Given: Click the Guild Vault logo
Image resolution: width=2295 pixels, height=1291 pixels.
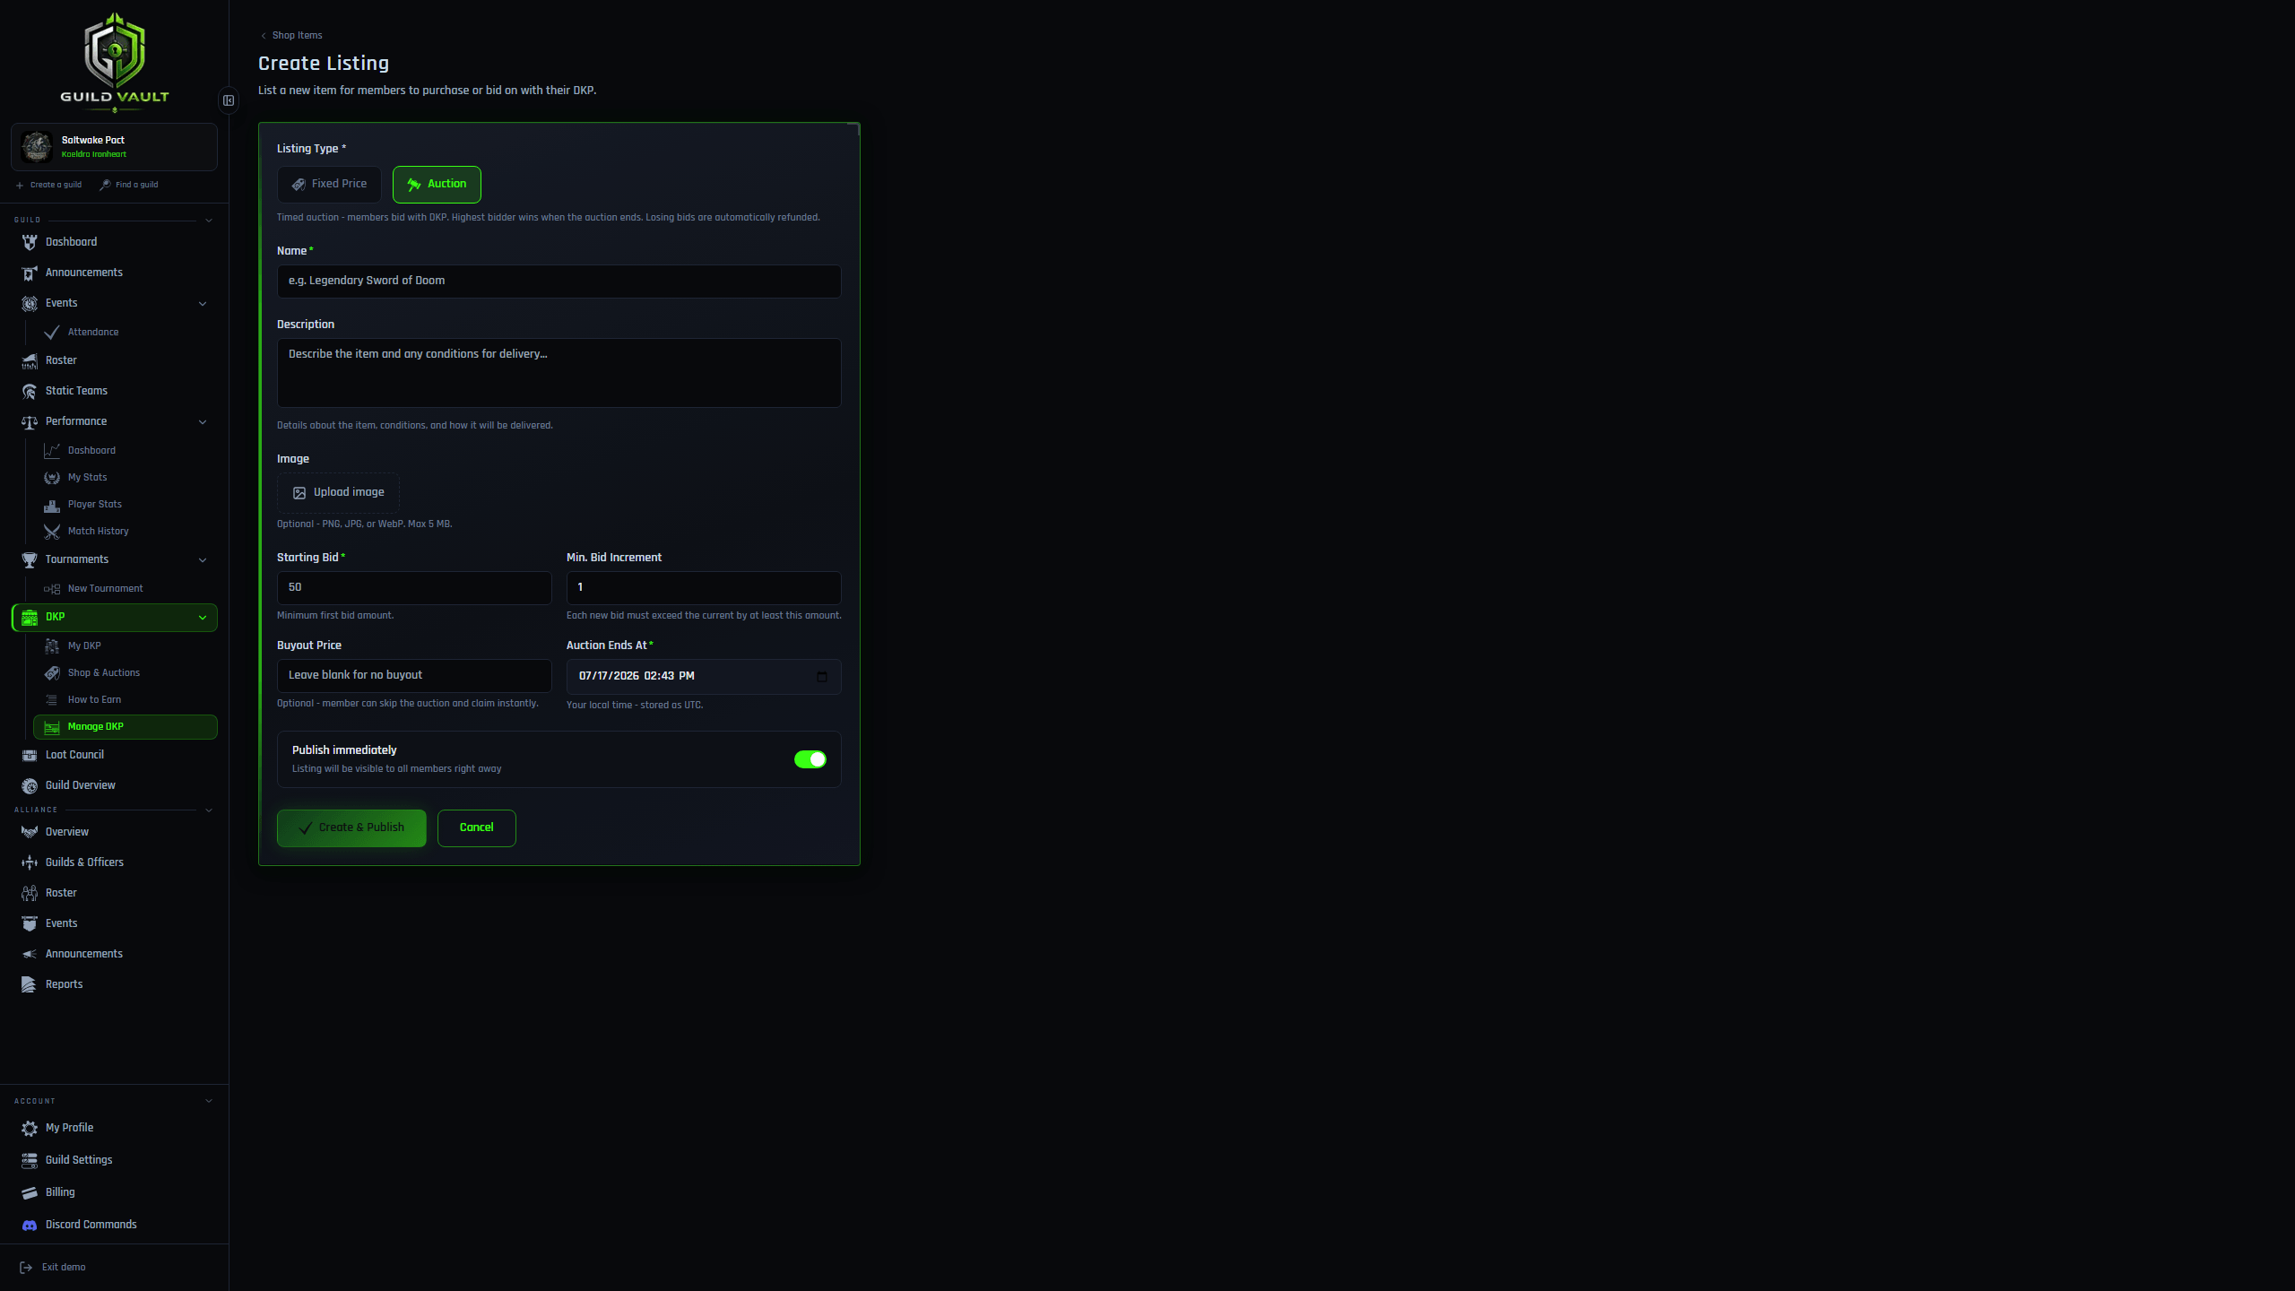Looking at the screenshot, I should tap(115, 61).
